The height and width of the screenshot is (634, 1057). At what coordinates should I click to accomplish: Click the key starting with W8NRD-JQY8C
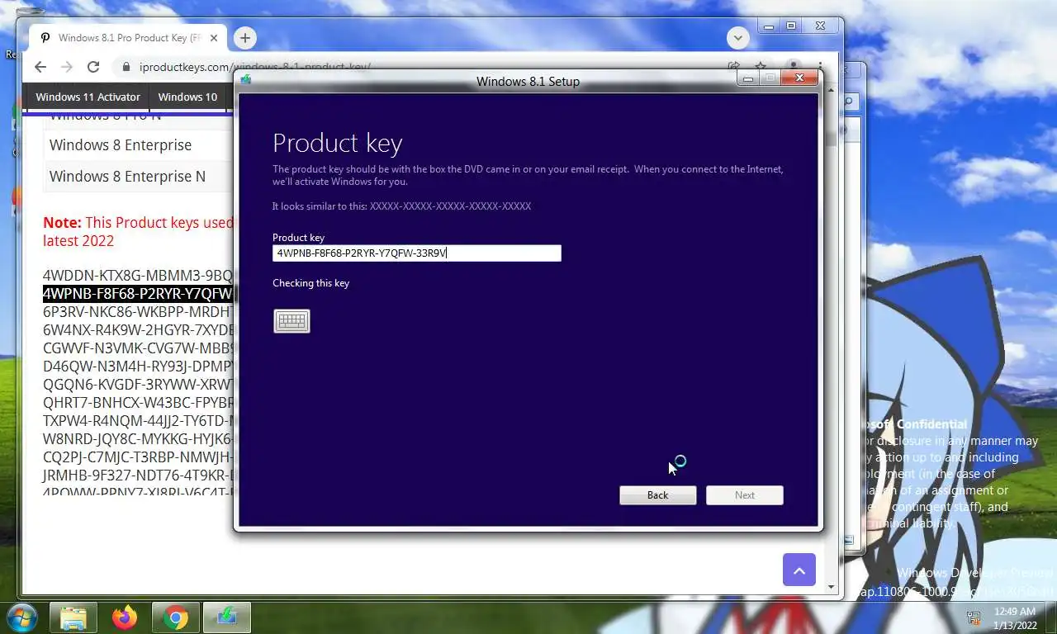click(138, 439)
